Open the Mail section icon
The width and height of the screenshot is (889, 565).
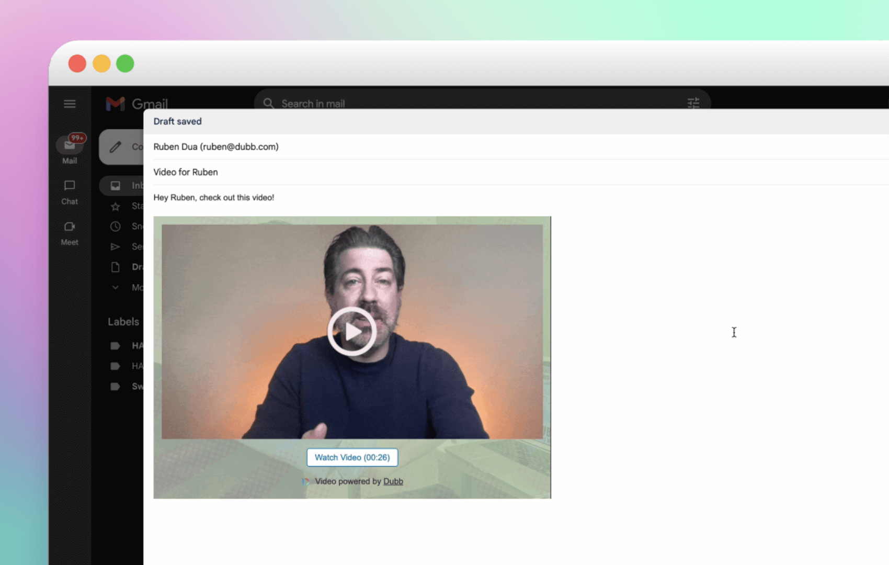pos(70,145)
